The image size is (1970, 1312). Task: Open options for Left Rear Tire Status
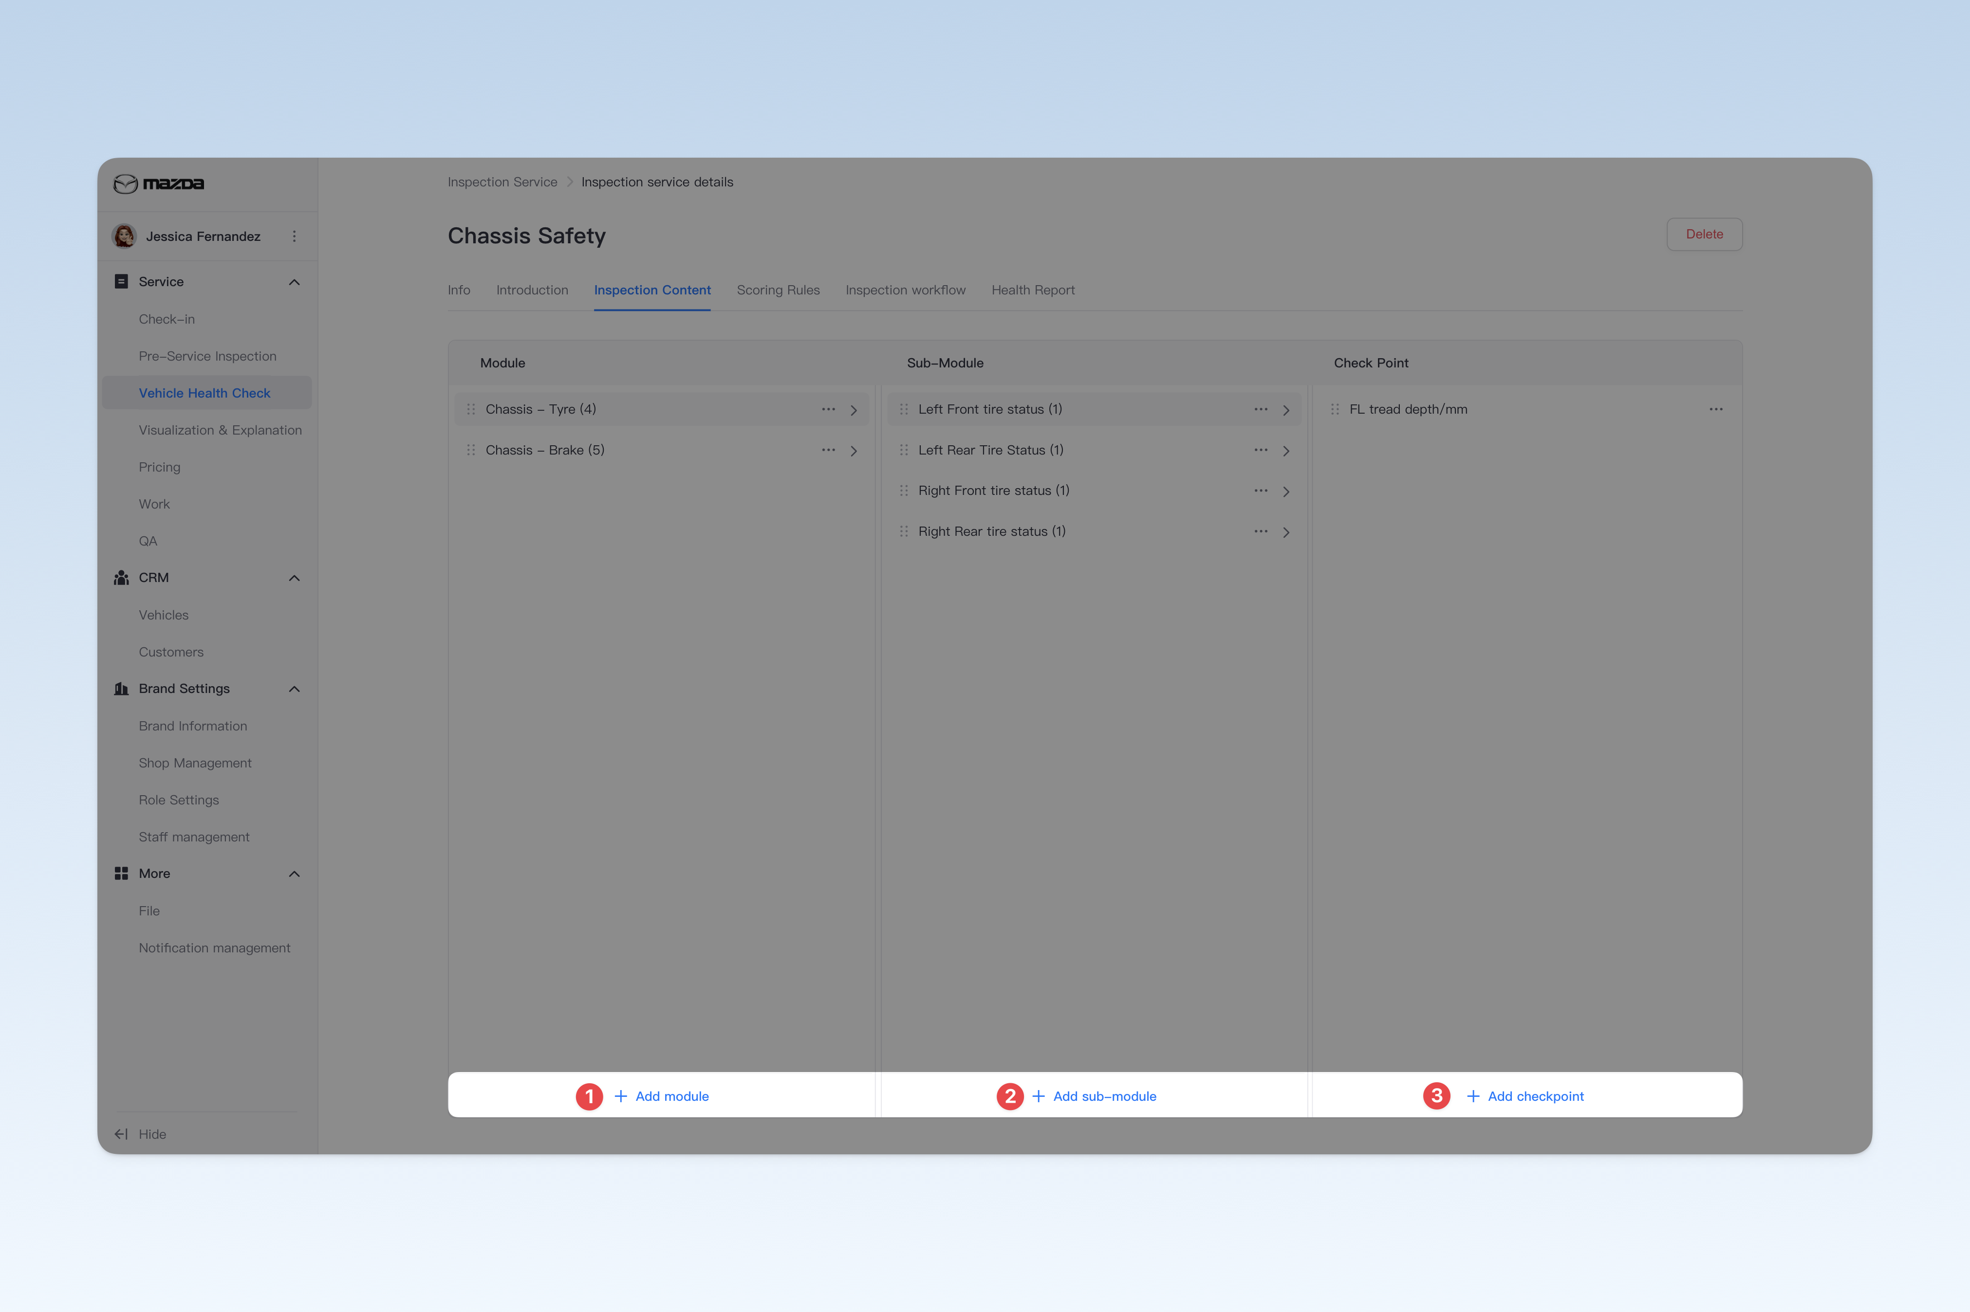pyautogui.click(x=1261, y=450)
